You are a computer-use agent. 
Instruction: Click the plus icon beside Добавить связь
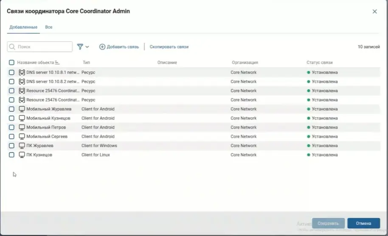(x=102, y=47)
